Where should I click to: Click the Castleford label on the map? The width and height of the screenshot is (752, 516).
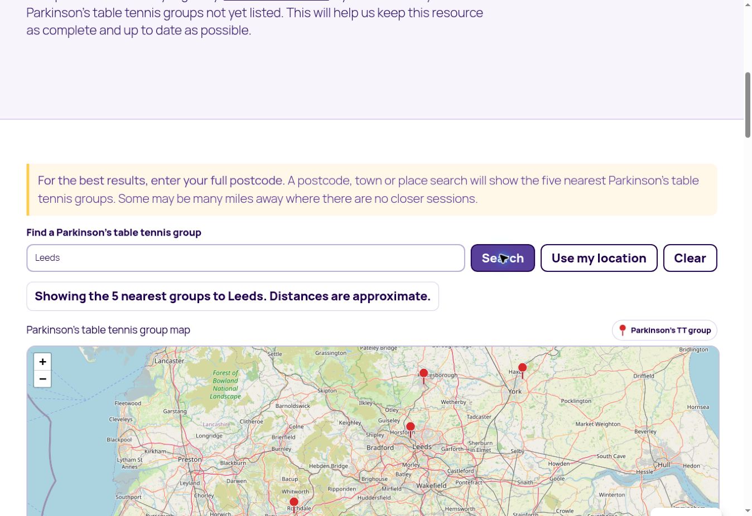click(461, 471)
